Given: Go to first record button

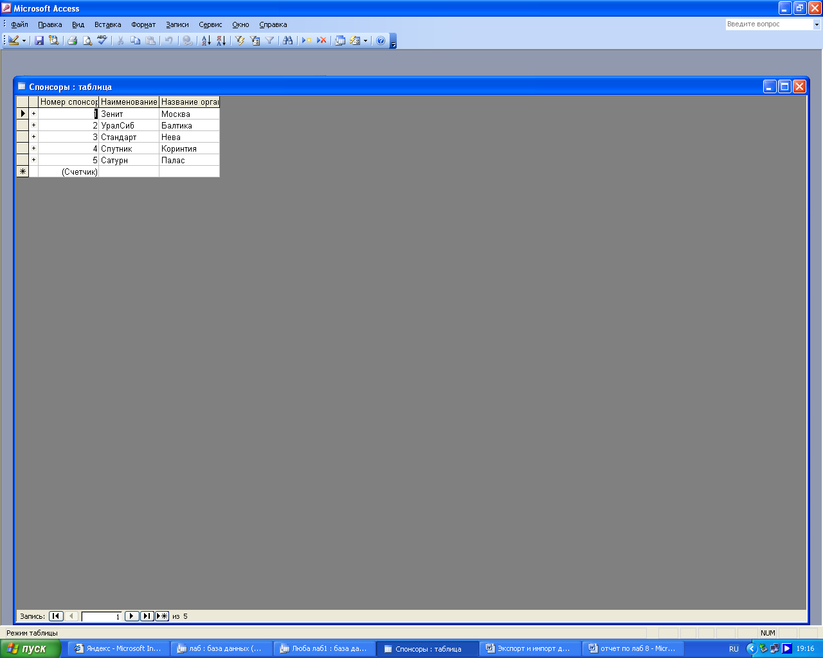Looking at the screenshot, I should 56,616.
